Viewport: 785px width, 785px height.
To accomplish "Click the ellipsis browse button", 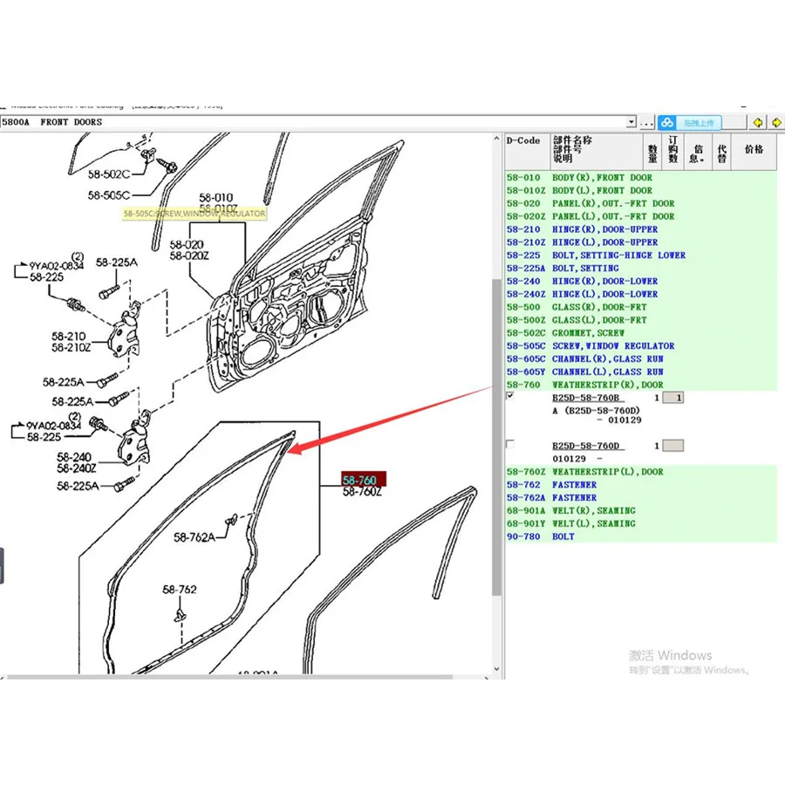I will (646, 122).
